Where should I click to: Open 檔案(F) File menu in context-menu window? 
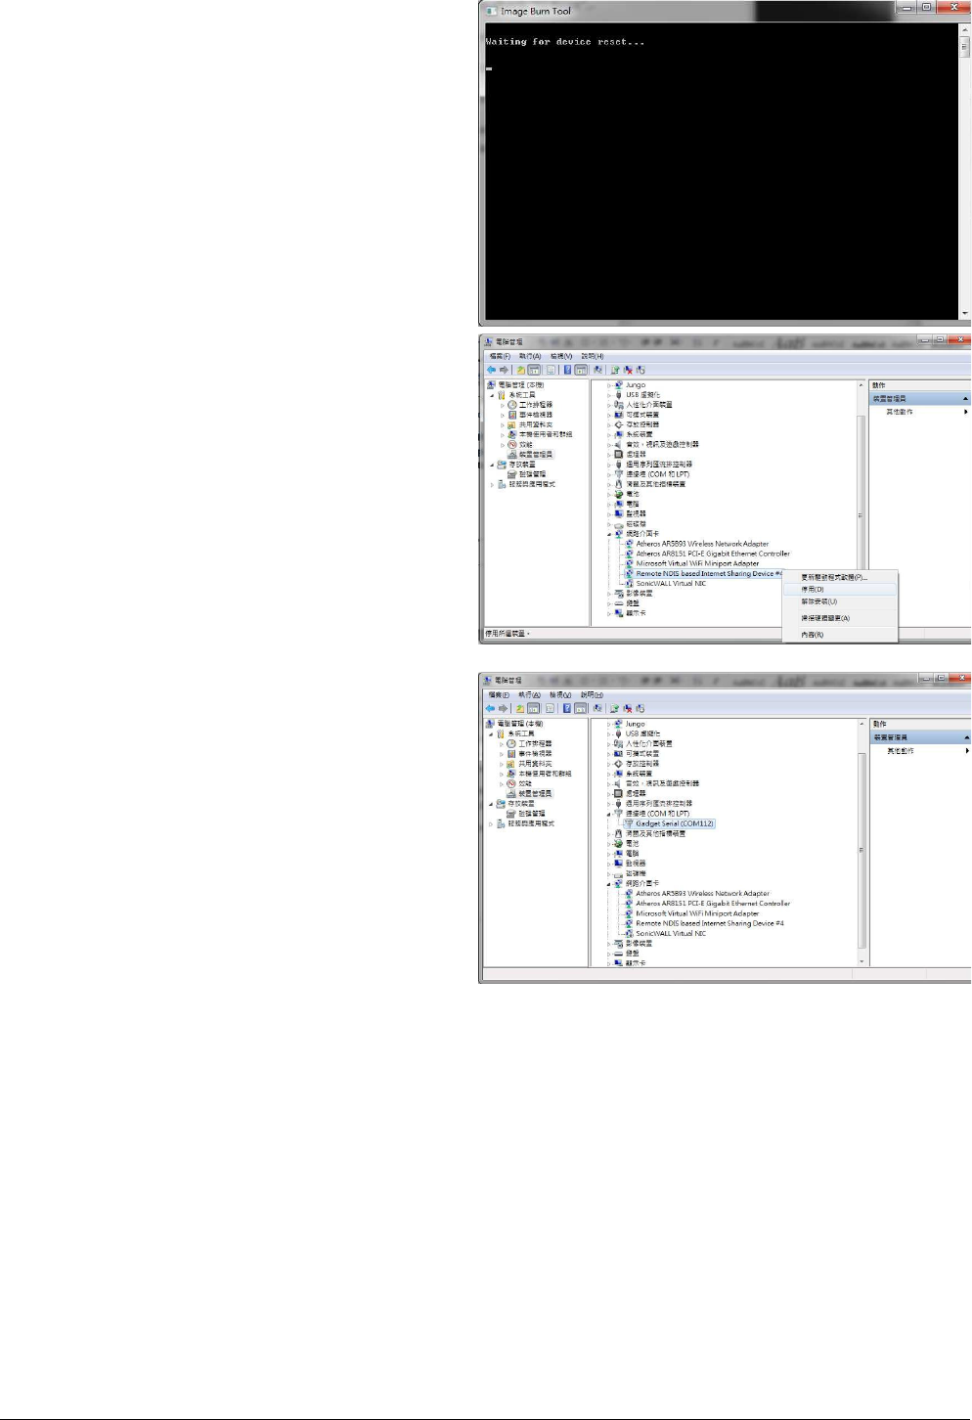point(500,356)
